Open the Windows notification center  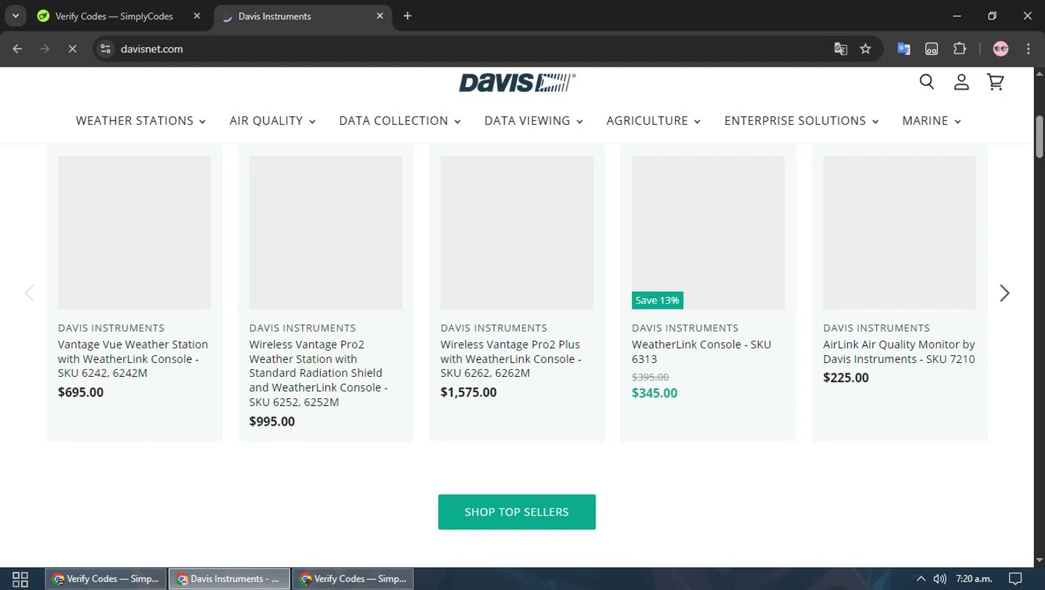(x=1015, y=579)
